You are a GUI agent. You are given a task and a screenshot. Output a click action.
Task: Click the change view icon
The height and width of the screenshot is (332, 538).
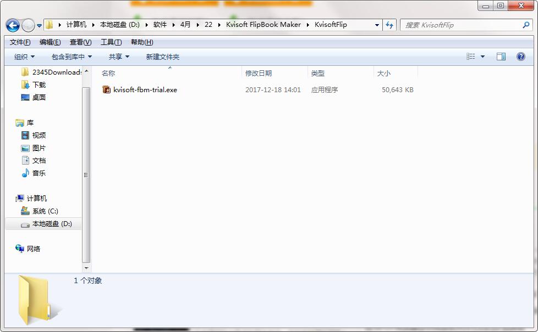[x=471, y=57]
